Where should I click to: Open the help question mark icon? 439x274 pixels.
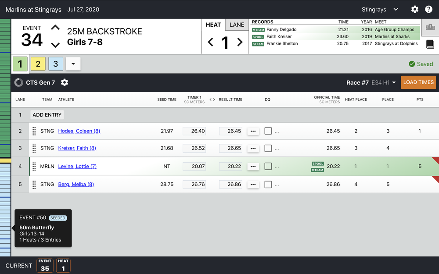point(428,9)
